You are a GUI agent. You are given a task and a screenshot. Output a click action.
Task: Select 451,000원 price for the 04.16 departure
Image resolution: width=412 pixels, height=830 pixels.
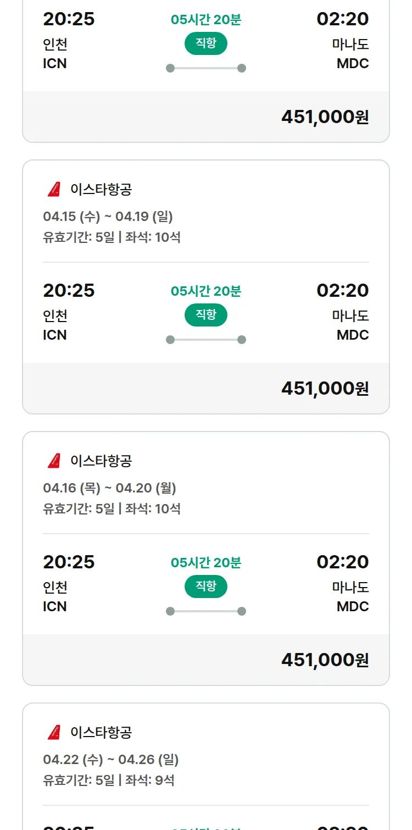325,660
